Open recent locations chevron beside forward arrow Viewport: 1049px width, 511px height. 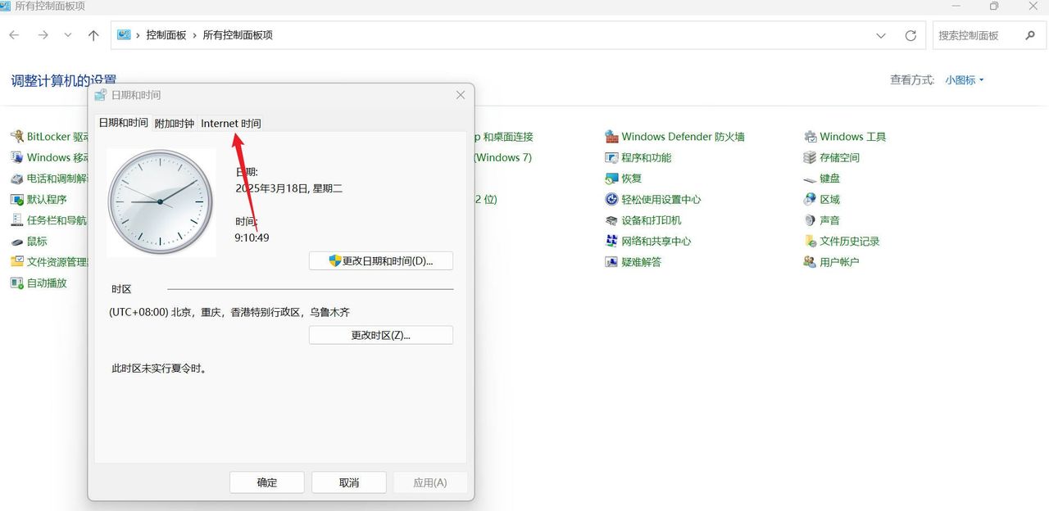click(x=68, y=35)
